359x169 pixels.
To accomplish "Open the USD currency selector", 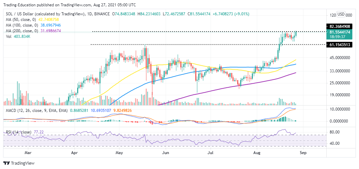I will [341, 14].
